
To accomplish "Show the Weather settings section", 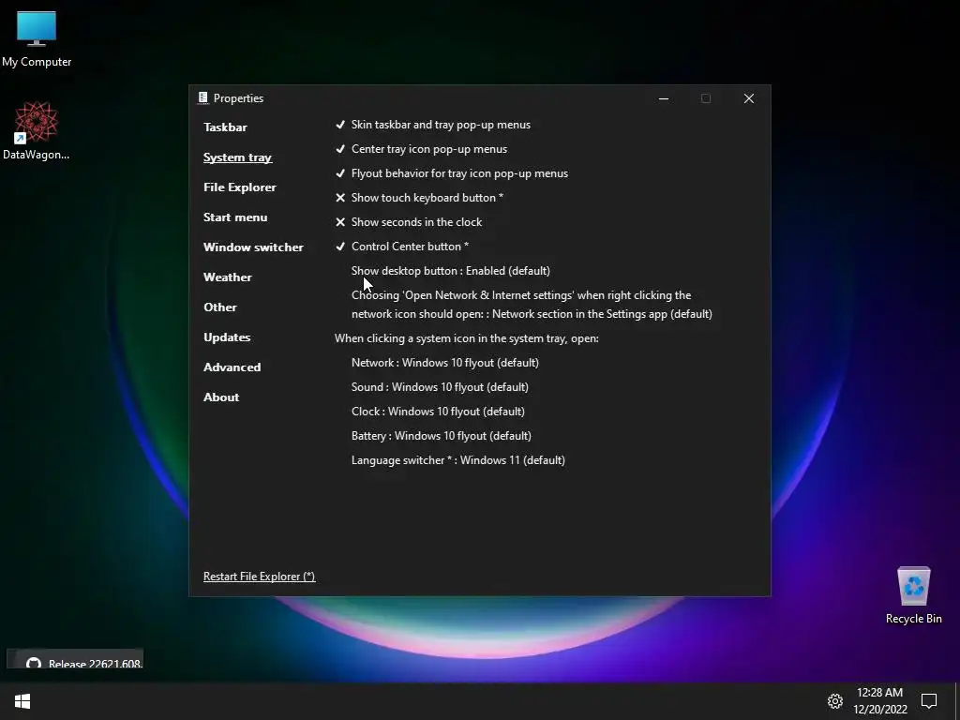I will pyautogui.click(x=227, y=277).
